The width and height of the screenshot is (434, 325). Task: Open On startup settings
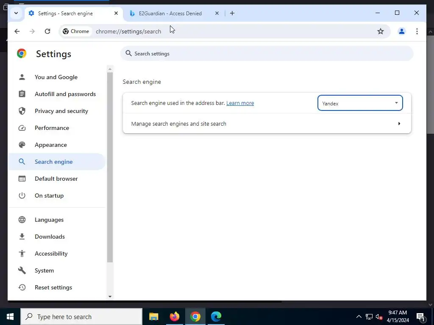(57, 196)
